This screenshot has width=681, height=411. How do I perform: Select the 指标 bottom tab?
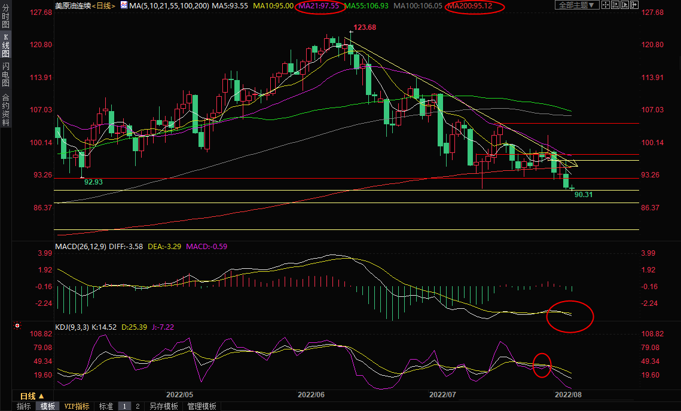[24, 406]
